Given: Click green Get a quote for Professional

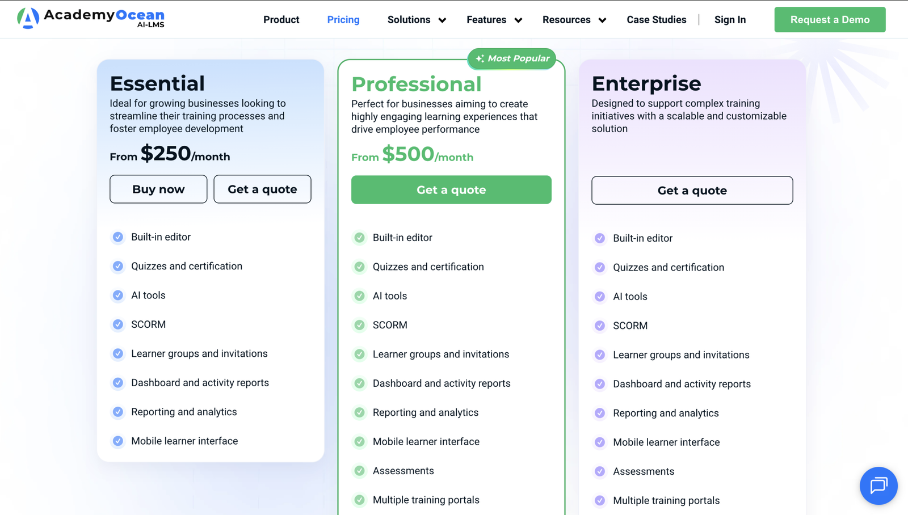Looking at the screenshot, I should (x=451, y=189).
